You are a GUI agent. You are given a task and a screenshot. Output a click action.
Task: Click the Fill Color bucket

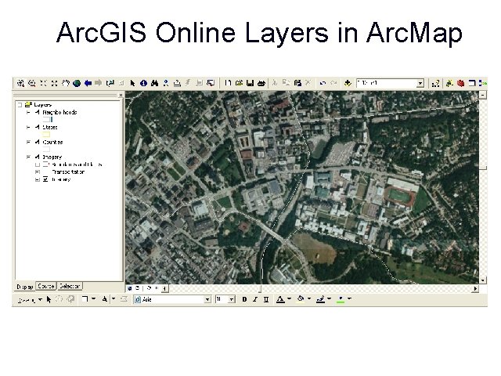301,299
